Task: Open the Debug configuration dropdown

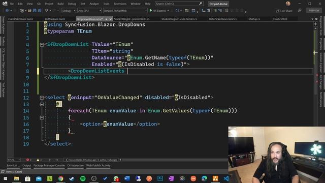Action: point(69,11)
